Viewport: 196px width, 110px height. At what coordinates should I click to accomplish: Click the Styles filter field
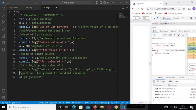click(157, 35)
